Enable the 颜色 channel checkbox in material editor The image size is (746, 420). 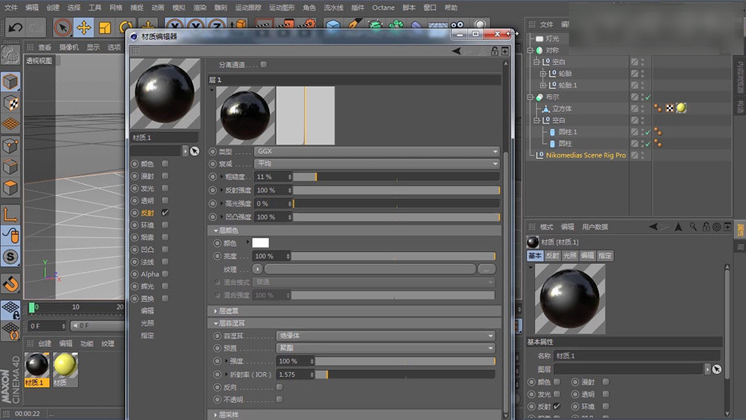[165, 164]
